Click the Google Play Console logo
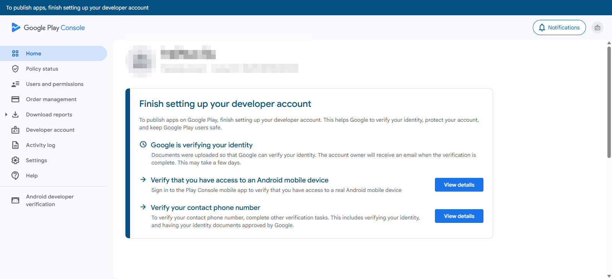This screenshot has height=279, width=612. tap(48, 27)
